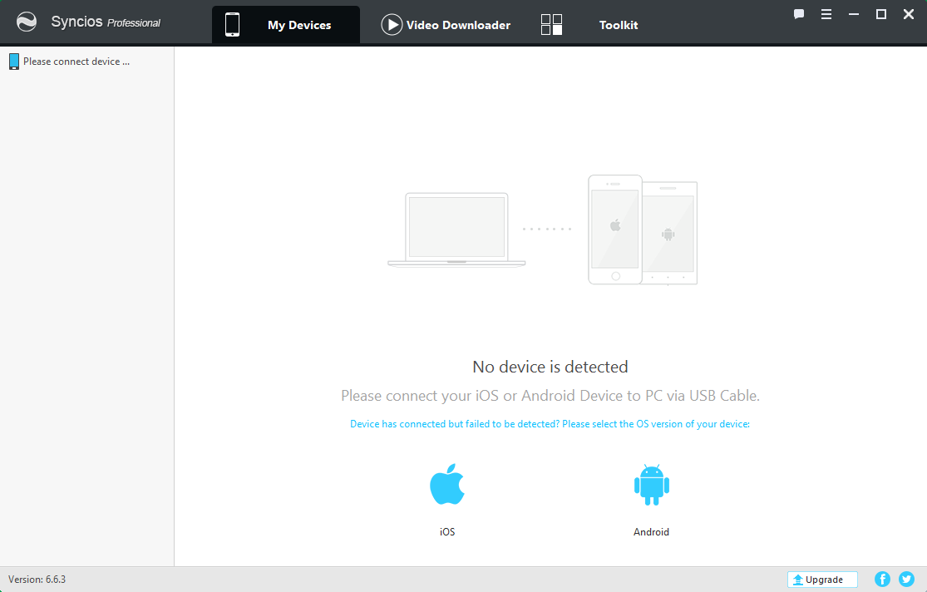
Task: Click the Syncios Professional title text
Action: tap(106, 22)
